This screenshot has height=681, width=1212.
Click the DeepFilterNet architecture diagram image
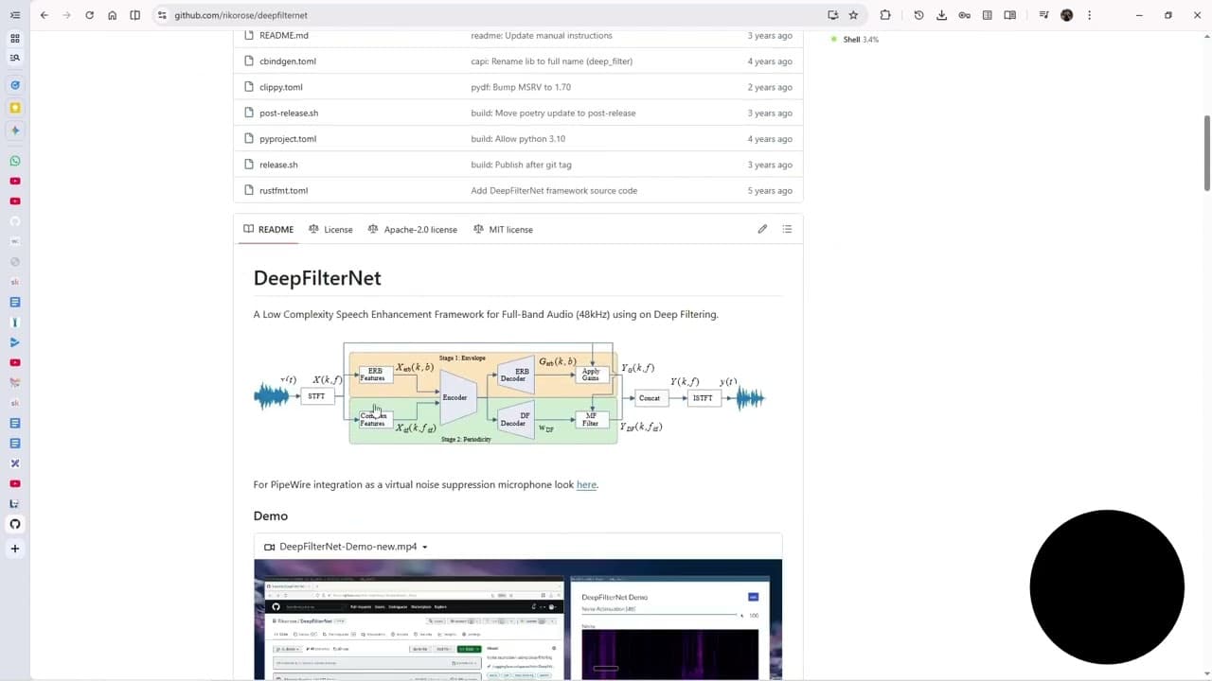pyautogui.click(x=508, y=393)
